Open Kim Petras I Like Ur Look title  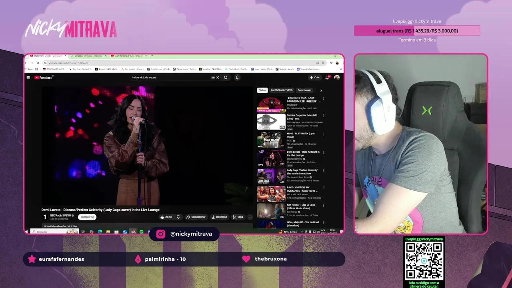coord(301,206)
